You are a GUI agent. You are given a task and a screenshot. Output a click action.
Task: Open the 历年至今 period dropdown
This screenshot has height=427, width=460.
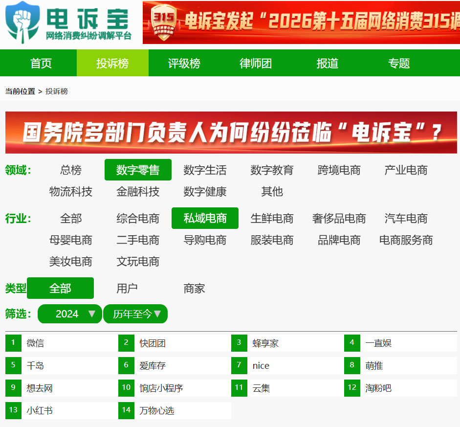[135, 314]
